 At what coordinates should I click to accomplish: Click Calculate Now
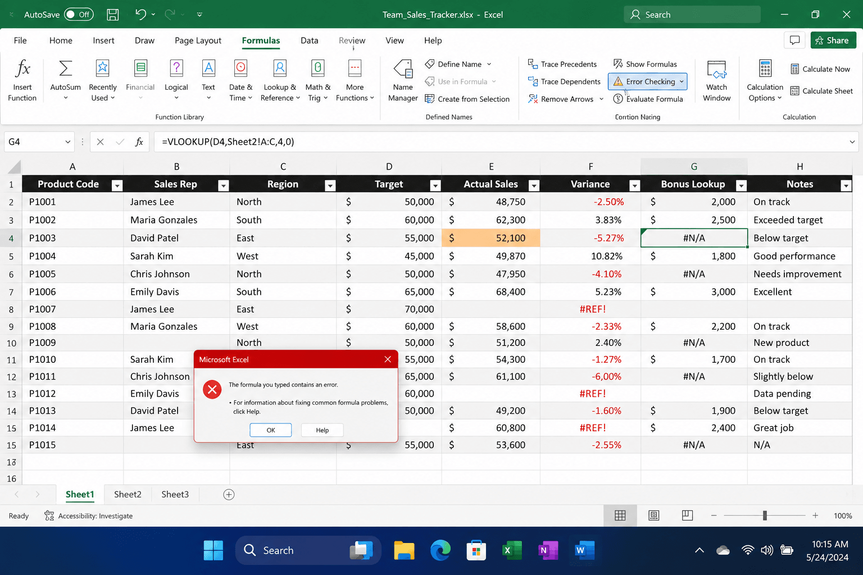[x=820, y=69]
